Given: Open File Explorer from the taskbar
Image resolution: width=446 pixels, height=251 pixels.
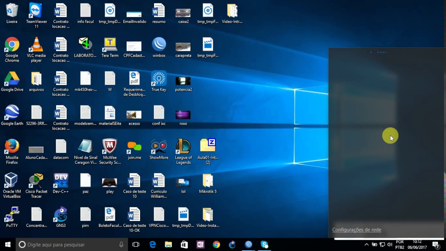Looking at the screenshot, I should [x=168, y=245].
